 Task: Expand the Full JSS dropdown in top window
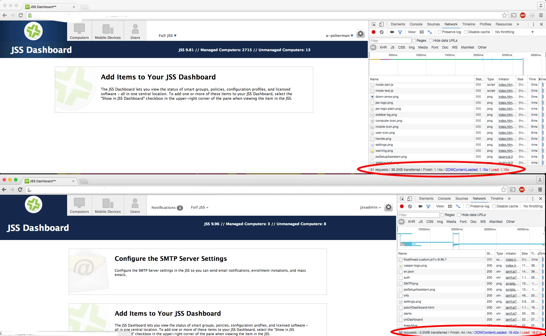[x=168, y=35]
